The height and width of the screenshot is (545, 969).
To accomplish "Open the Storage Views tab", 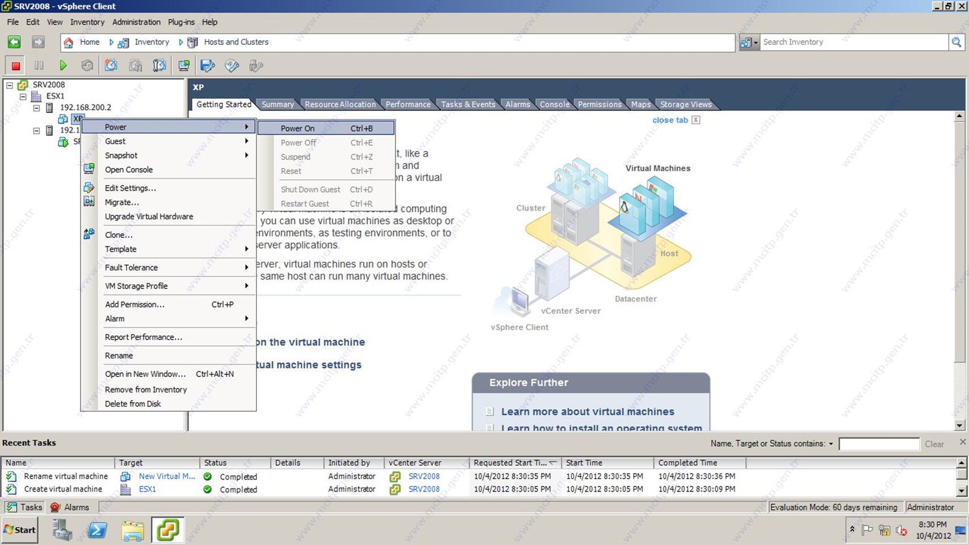I will [x=685, y=104].
